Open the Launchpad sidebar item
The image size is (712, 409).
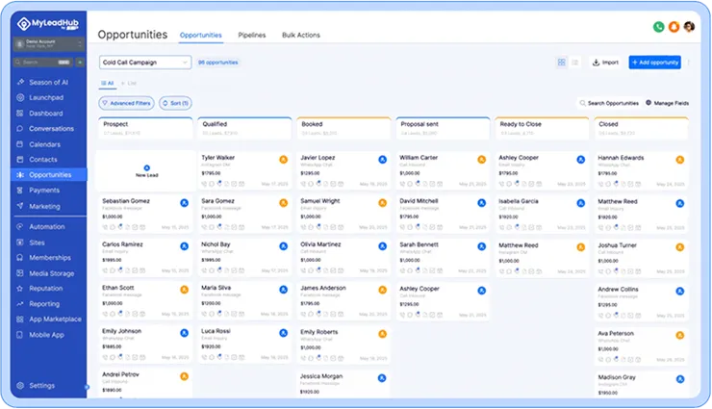(48, 97)
